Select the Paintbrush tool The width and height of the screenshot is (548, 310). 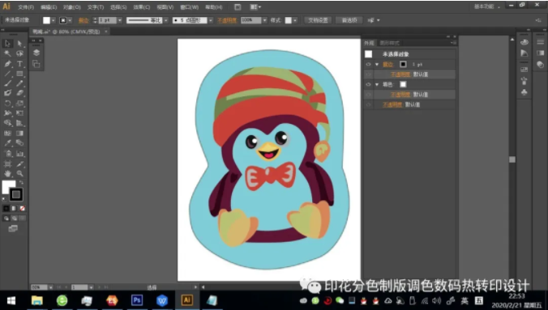point(7,83)
